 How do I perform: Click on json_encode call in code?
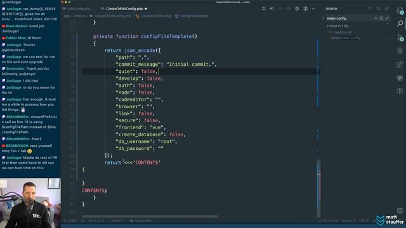[140, 51]
